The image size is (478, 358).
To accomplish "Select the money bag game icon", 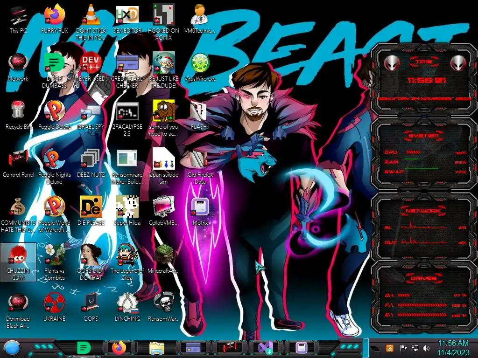I will tap(18, 215).
